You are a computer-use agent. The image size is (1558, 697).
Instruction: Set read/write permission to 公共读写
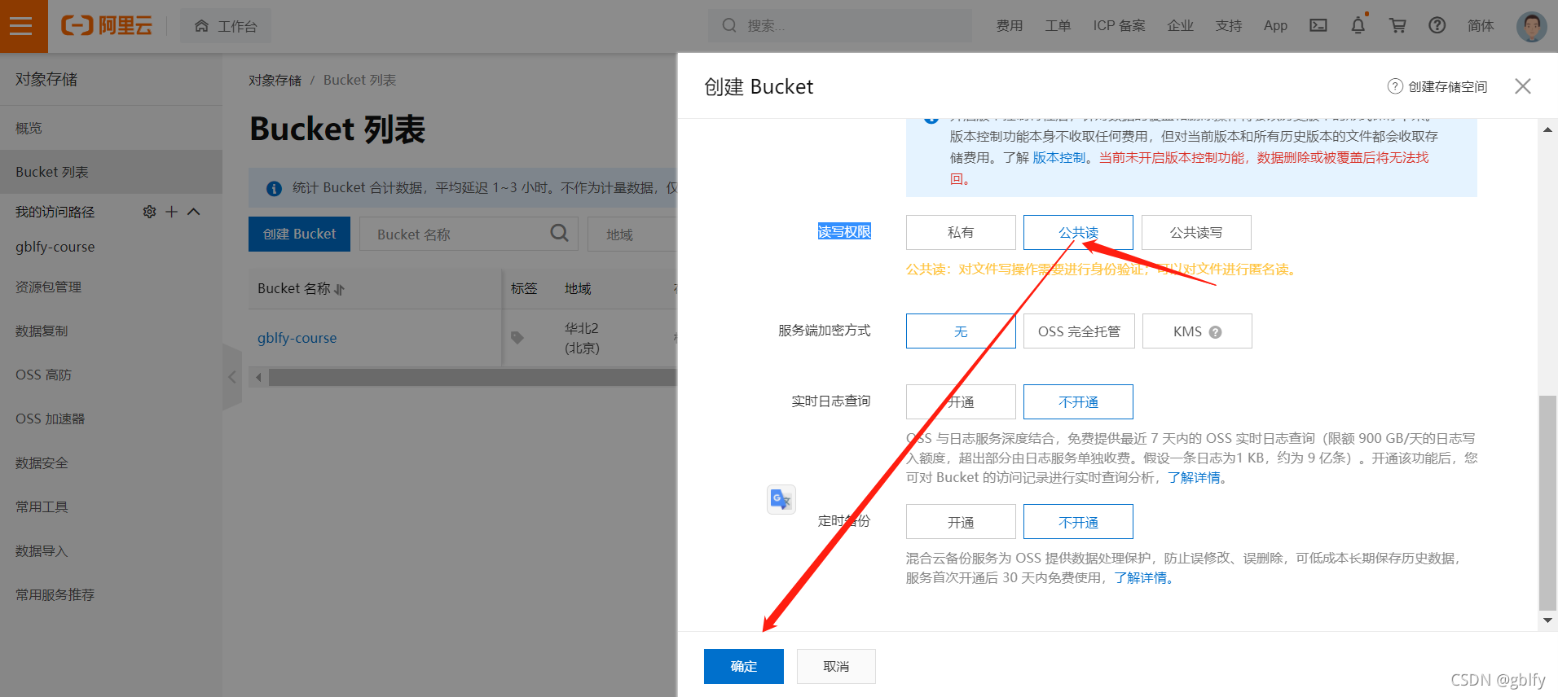(1196, 233)
